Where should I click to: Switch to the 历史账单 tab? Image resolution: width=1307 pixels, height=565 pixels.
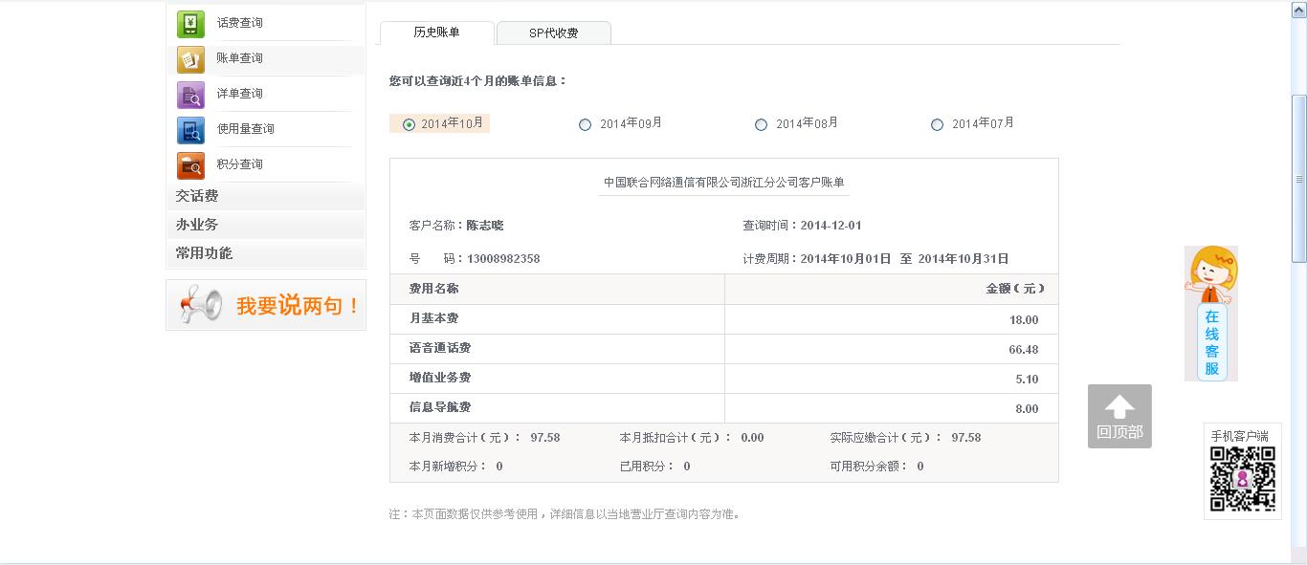pyautogui.click(x=436, y=33)
